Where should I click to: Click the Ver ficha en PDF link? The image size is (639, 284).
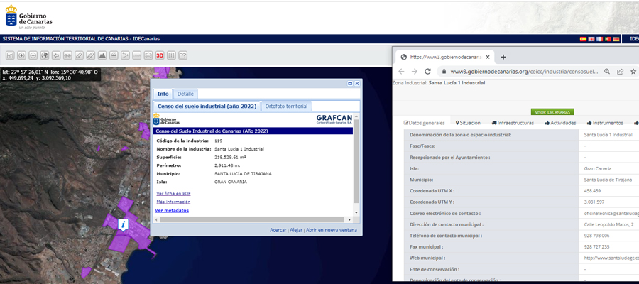pos(173,193)
